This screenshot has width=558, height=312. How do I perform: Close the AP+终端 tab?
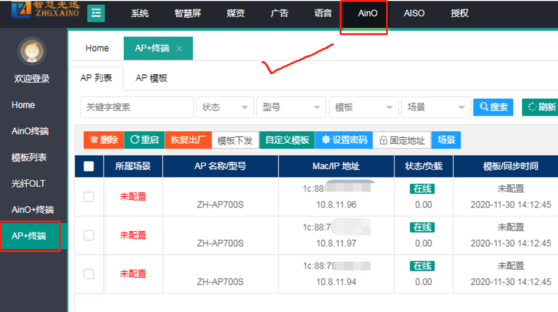pos(180,49)
